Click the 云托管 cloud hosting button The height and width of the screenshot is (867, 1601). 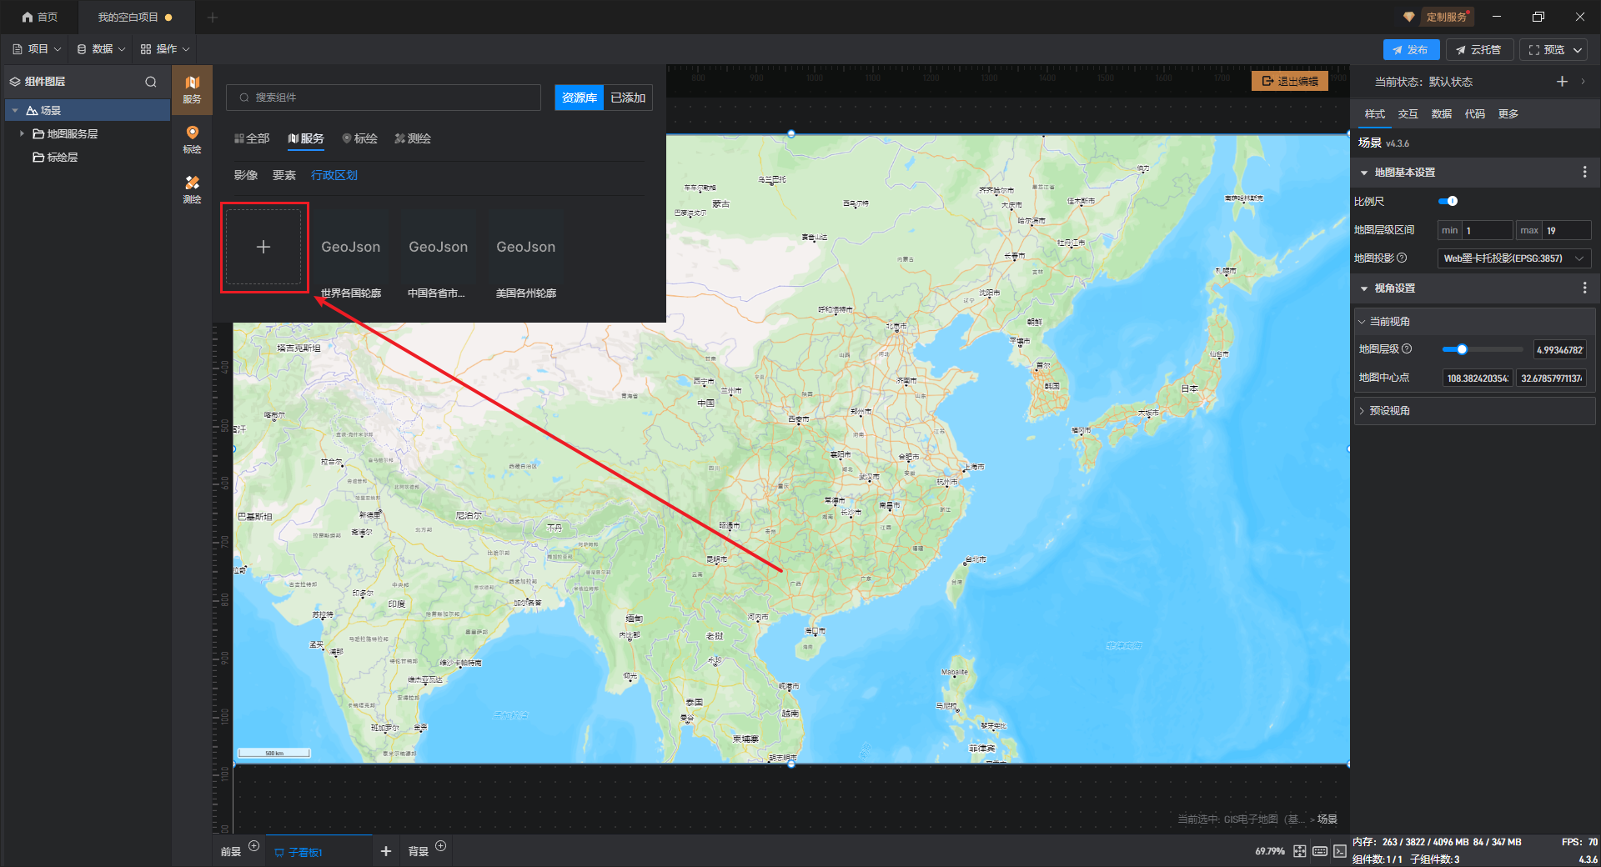click(1479, 50)
